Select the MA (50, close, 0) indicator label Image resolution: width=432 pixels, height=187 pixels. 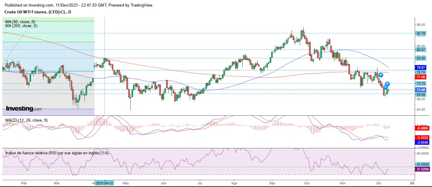(x=22, y=22)
